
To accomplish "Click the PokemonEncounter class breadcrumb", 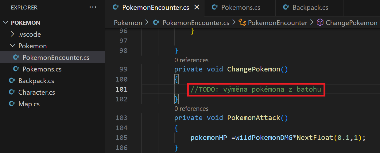I will click(277, 23).
